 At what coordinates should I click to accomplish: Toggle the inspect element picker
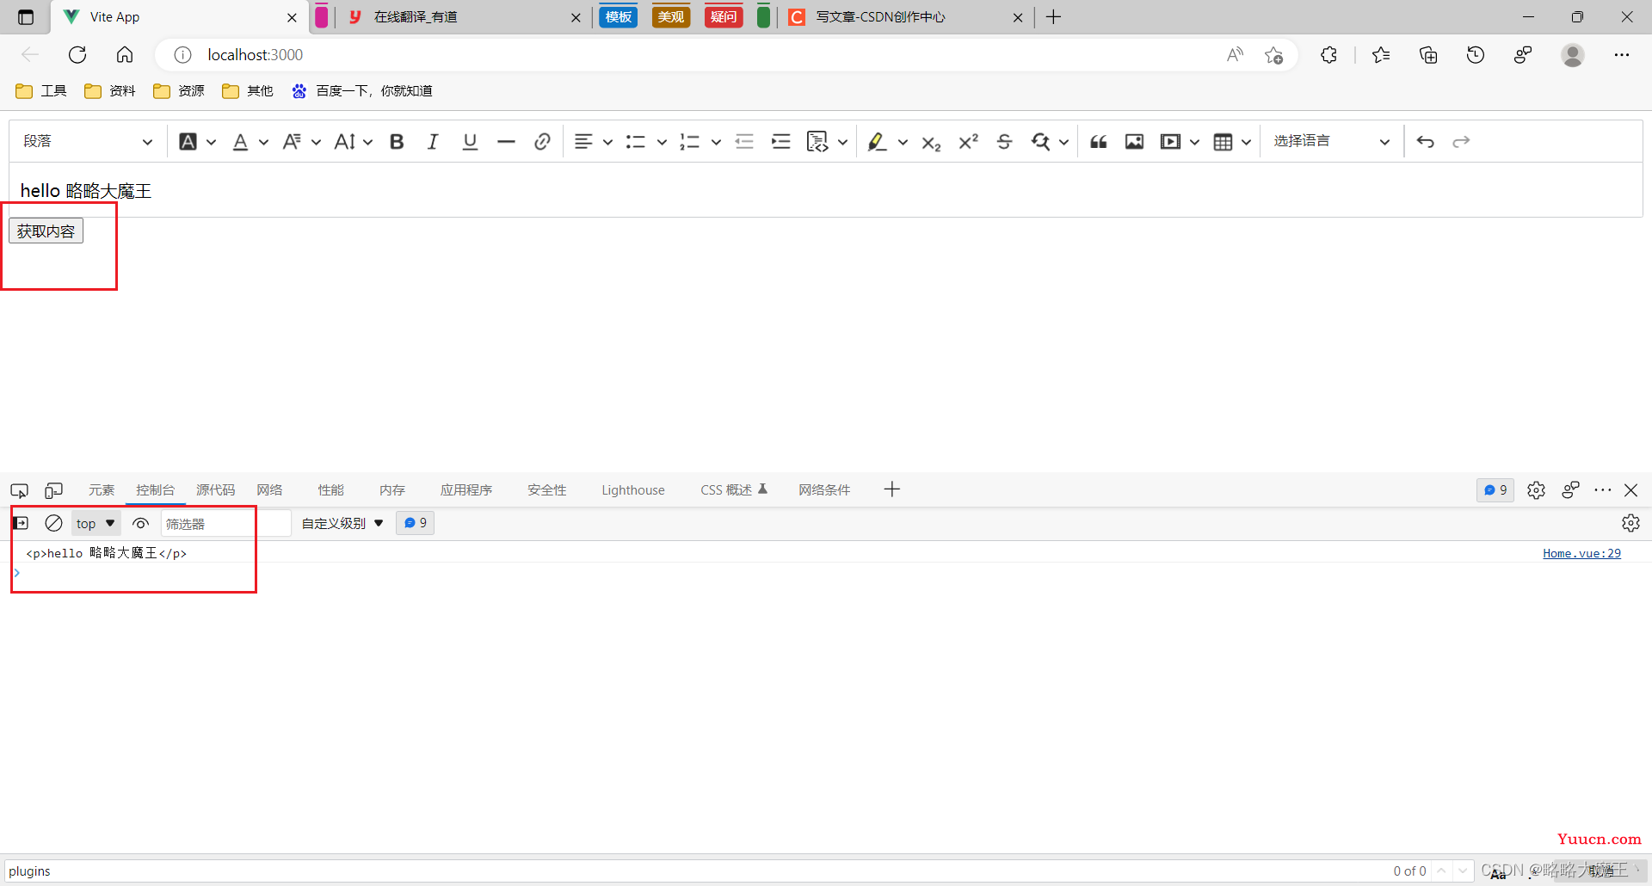click(x=19, y=490)
